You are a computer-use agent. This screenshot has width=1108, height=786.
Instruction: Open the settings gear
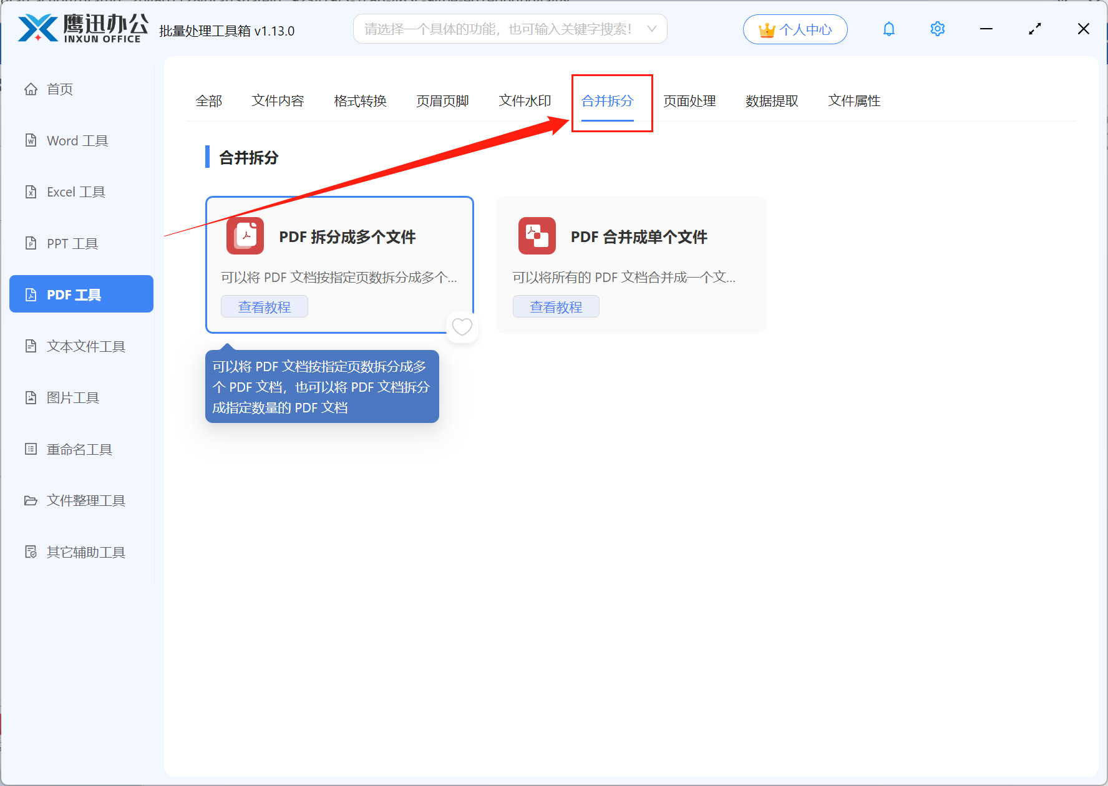tap(937, 29)
